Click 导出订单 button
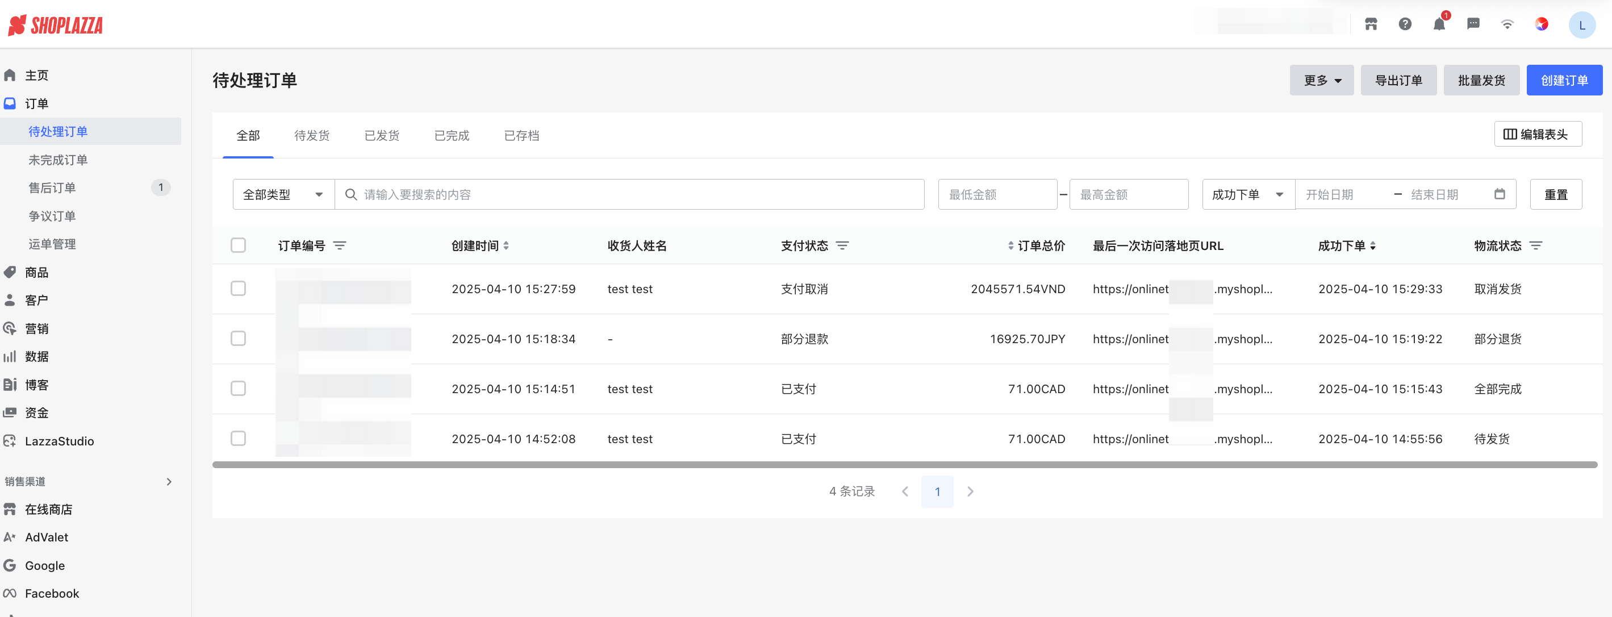This screenshot has height=617, width=1612. 1398,80
